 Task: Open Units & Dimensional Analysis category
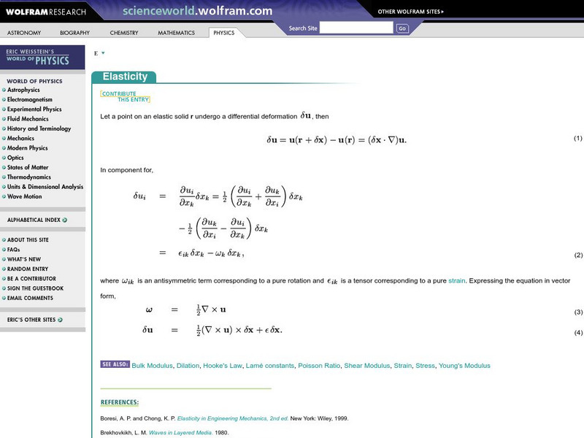tap(45, 187)
